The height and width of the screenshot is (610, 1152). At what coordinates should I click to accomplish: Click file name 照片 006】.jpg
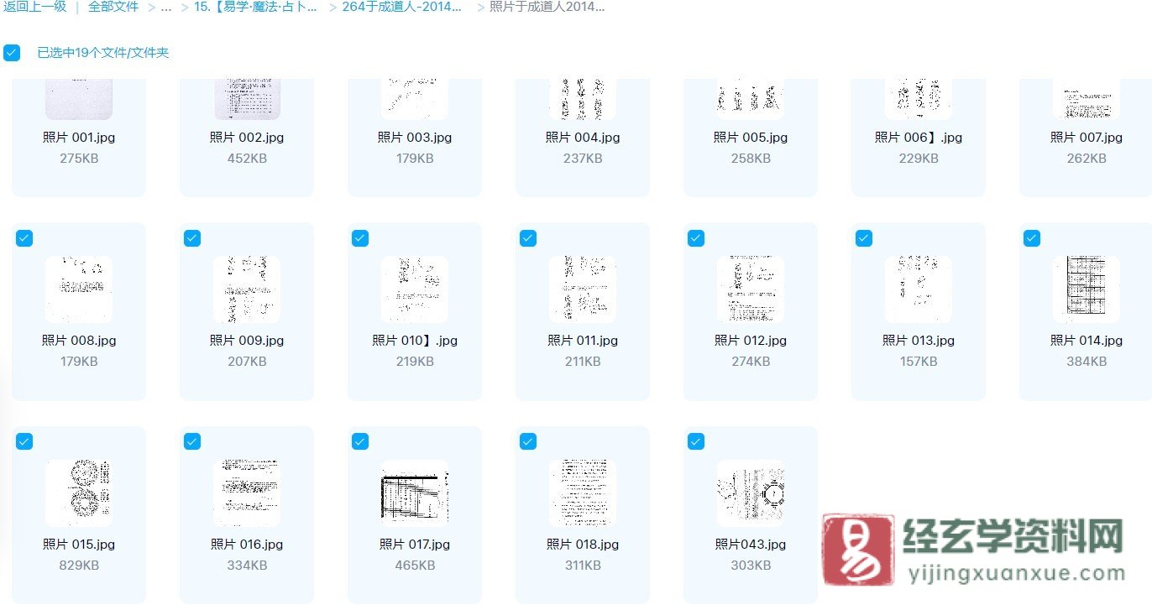pyautogui.click(x=919, y=138)
